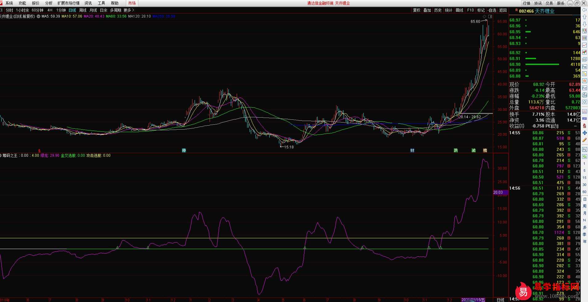Viewport: 588px width, 302px height.
Task: Select the 周线 period tab
Action: pyautogui.click(x=83, y=10)
